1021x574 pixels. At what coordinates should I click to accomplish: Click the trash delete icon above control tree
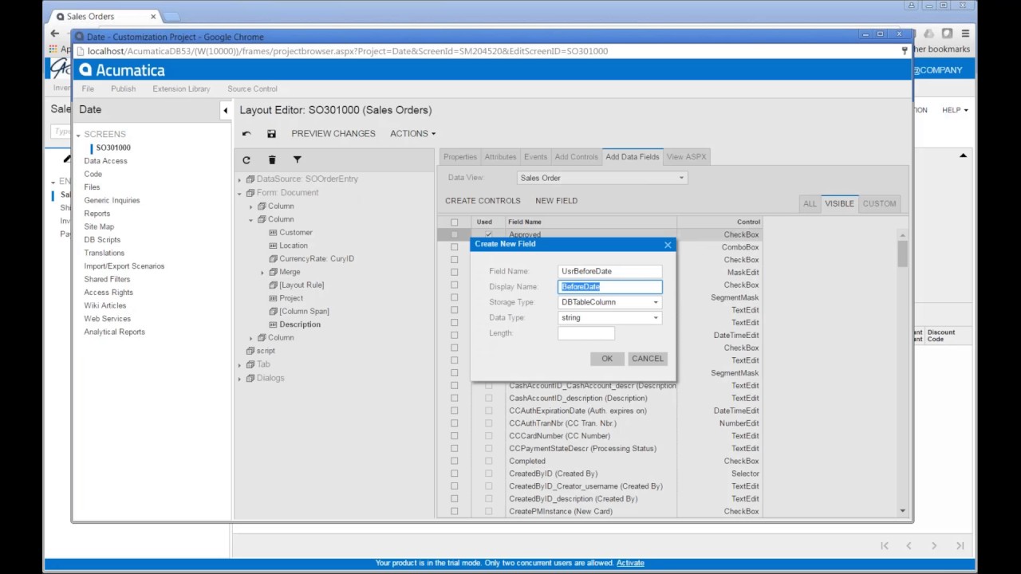point(272,160)
